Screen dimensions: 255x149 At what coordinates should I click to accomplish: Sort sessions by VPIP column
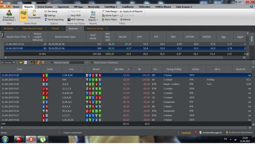pyautogui.click(x=139, y=37)
